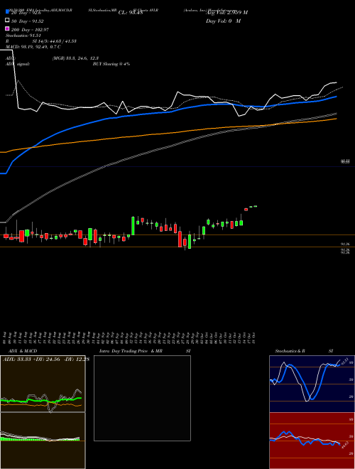Viewport: 355px width, 469px height.
Task: Click the 'Day Vol: 0 M' value
Action: click(223, 21)
